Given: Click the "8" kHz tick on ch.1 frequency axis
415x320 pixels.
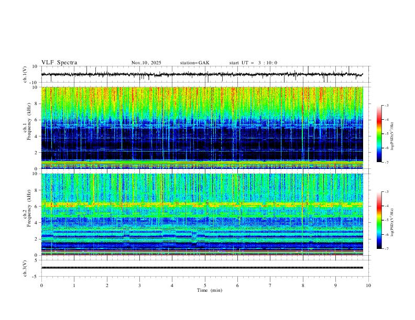Looking at the screenshot, I should pos(37,104).
